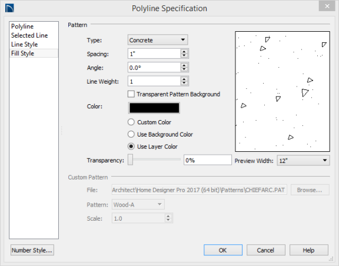
Task: Decrease Angle using the down spinner arrow
Action: click(184, 69)
